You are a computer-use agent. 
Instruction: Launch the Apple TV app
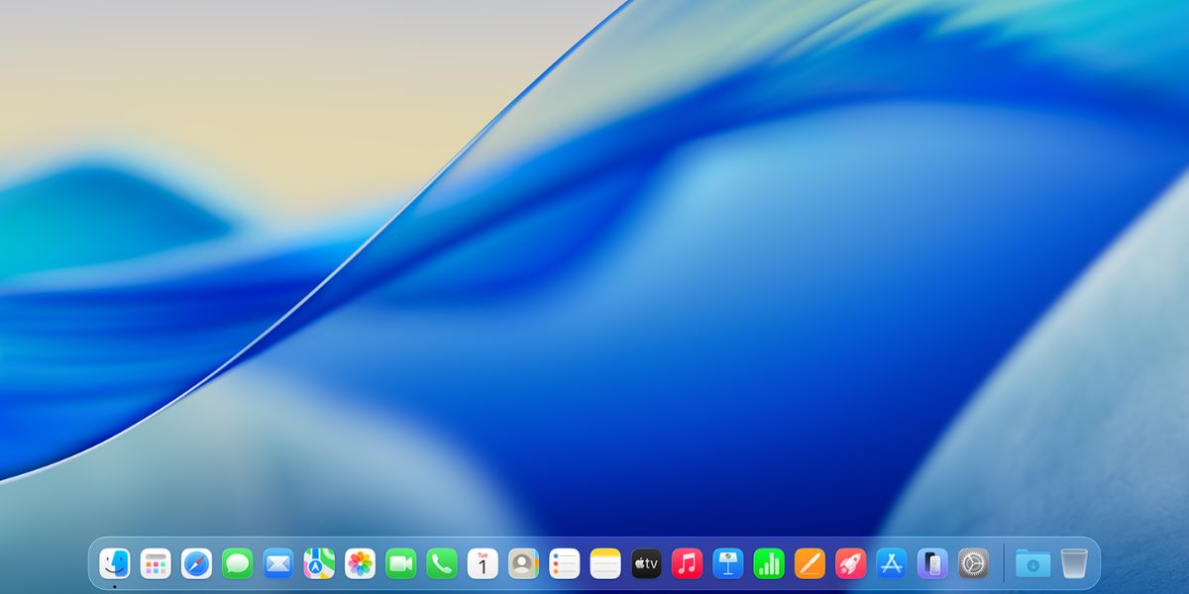[x=646, y=563]
